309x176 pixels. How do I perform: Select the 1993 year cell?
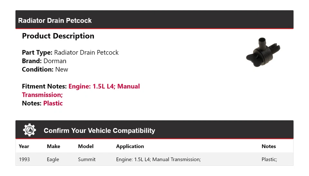click(x=24, y=159)
